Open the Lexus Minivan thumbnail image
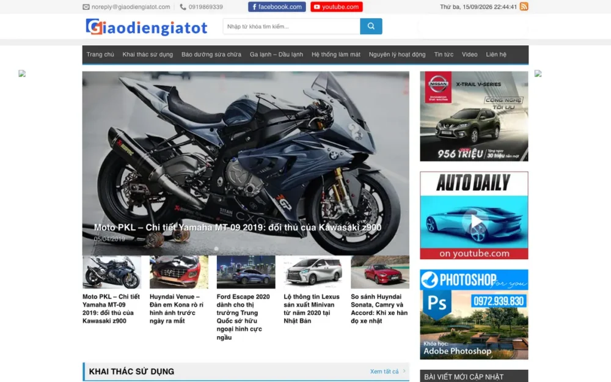 click(313, 272)
